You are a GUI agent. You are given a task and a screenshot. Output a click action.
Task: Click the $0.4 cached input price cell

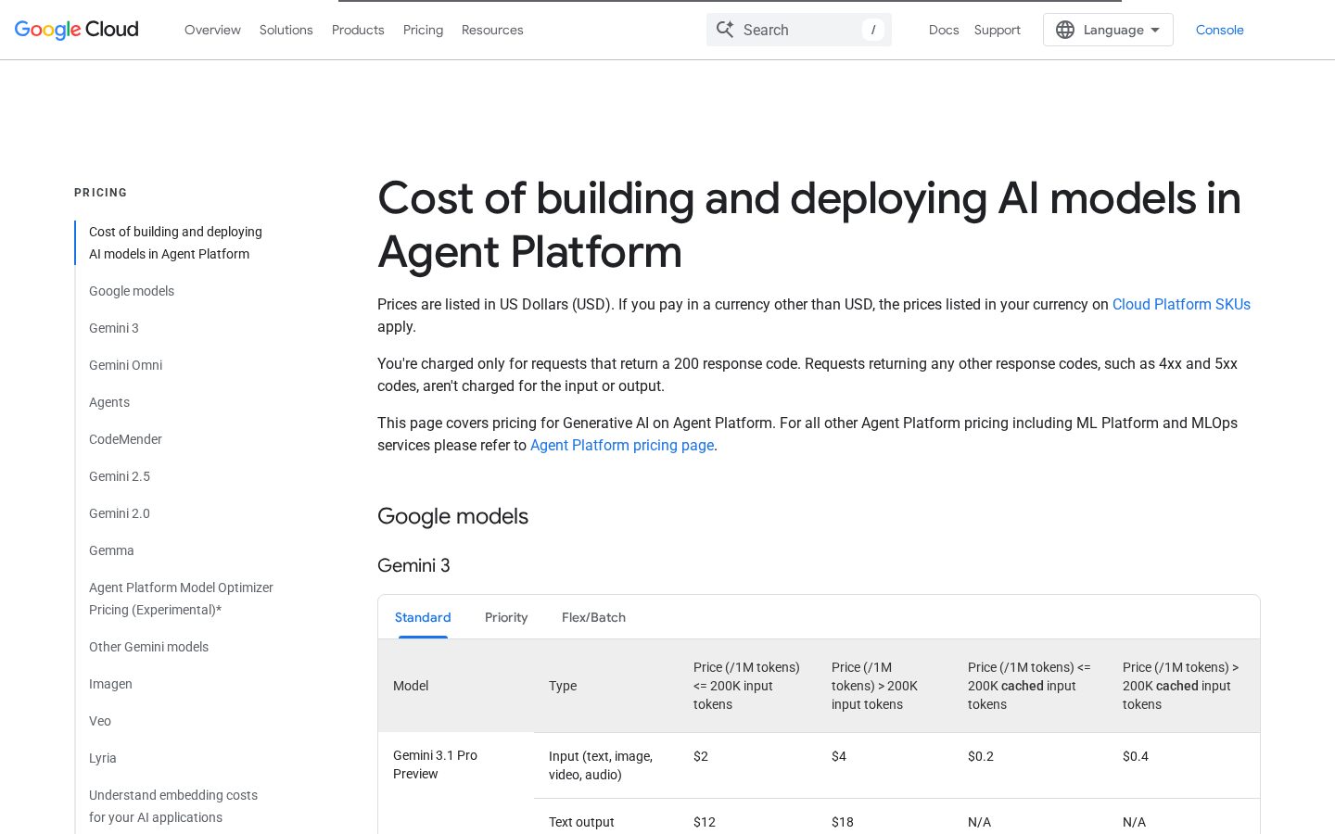(1136, 756)
